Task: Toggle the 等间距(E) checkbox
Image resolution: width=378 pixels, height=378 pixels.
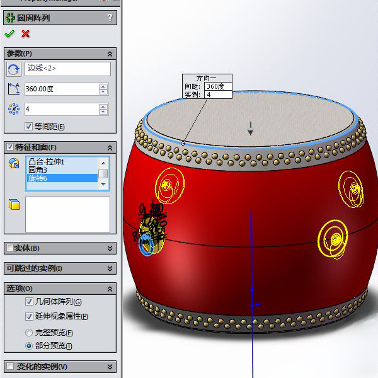Action: click(28, 127)
